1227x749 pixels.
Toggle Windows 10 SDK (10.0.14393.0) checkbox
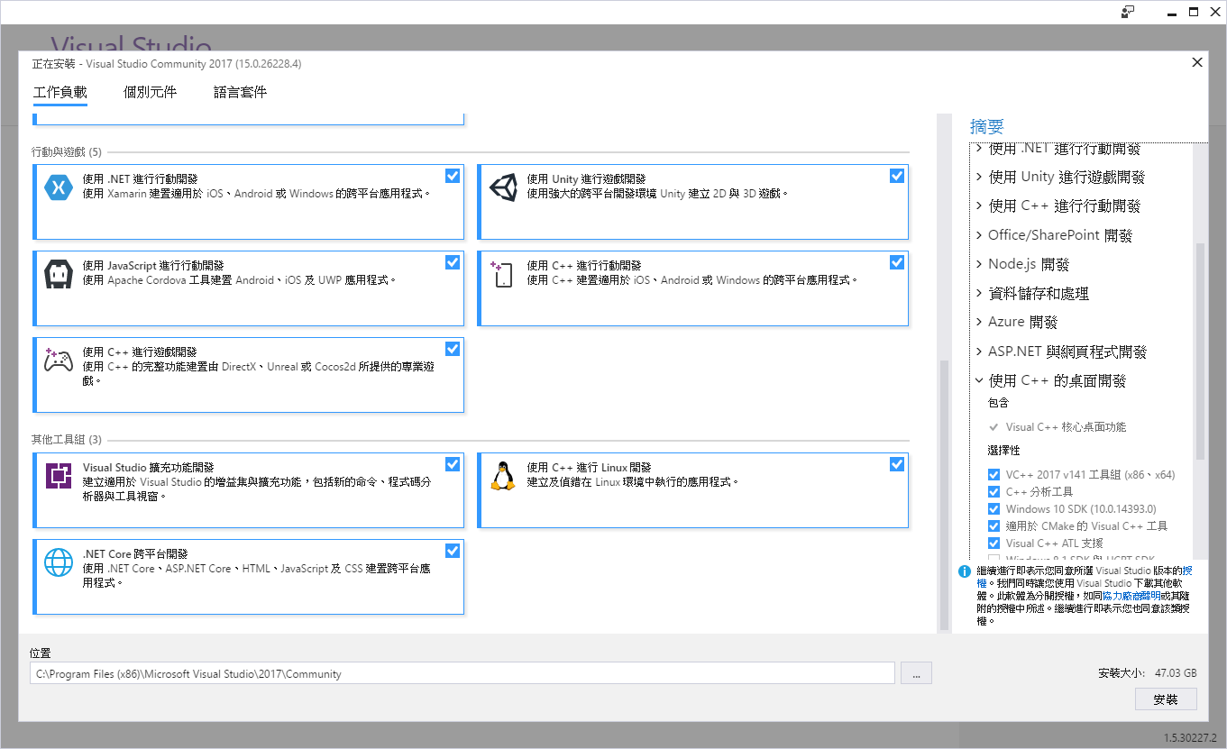coord(994,509)
